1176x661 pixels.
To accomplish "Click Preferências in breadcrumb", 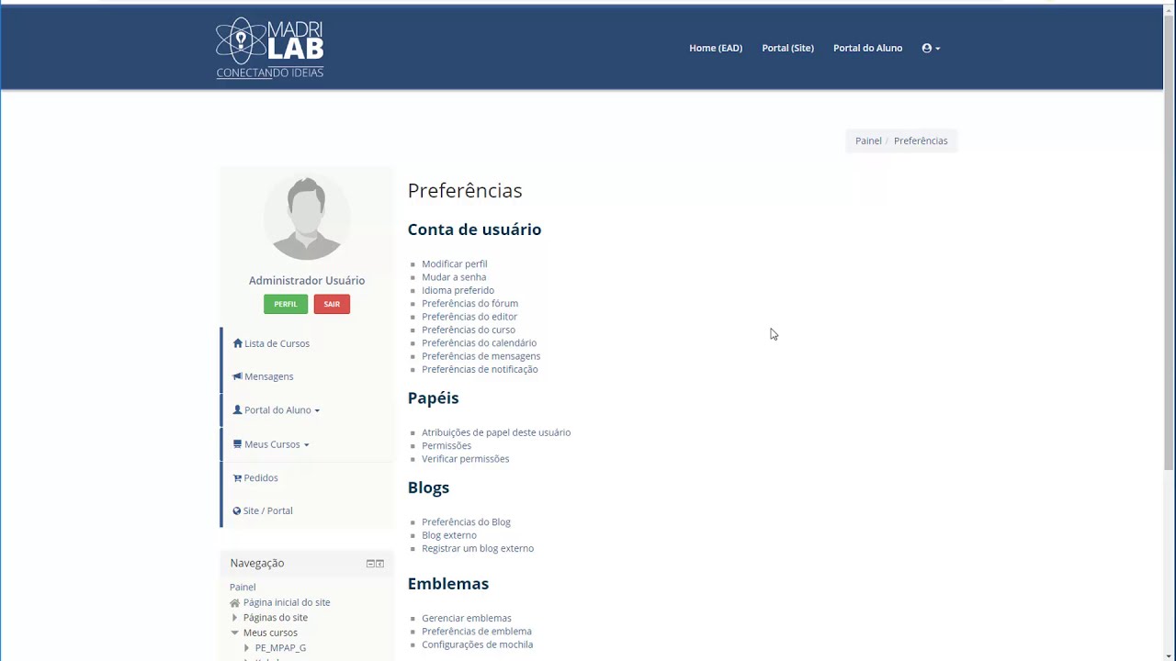I will point(921,140).
